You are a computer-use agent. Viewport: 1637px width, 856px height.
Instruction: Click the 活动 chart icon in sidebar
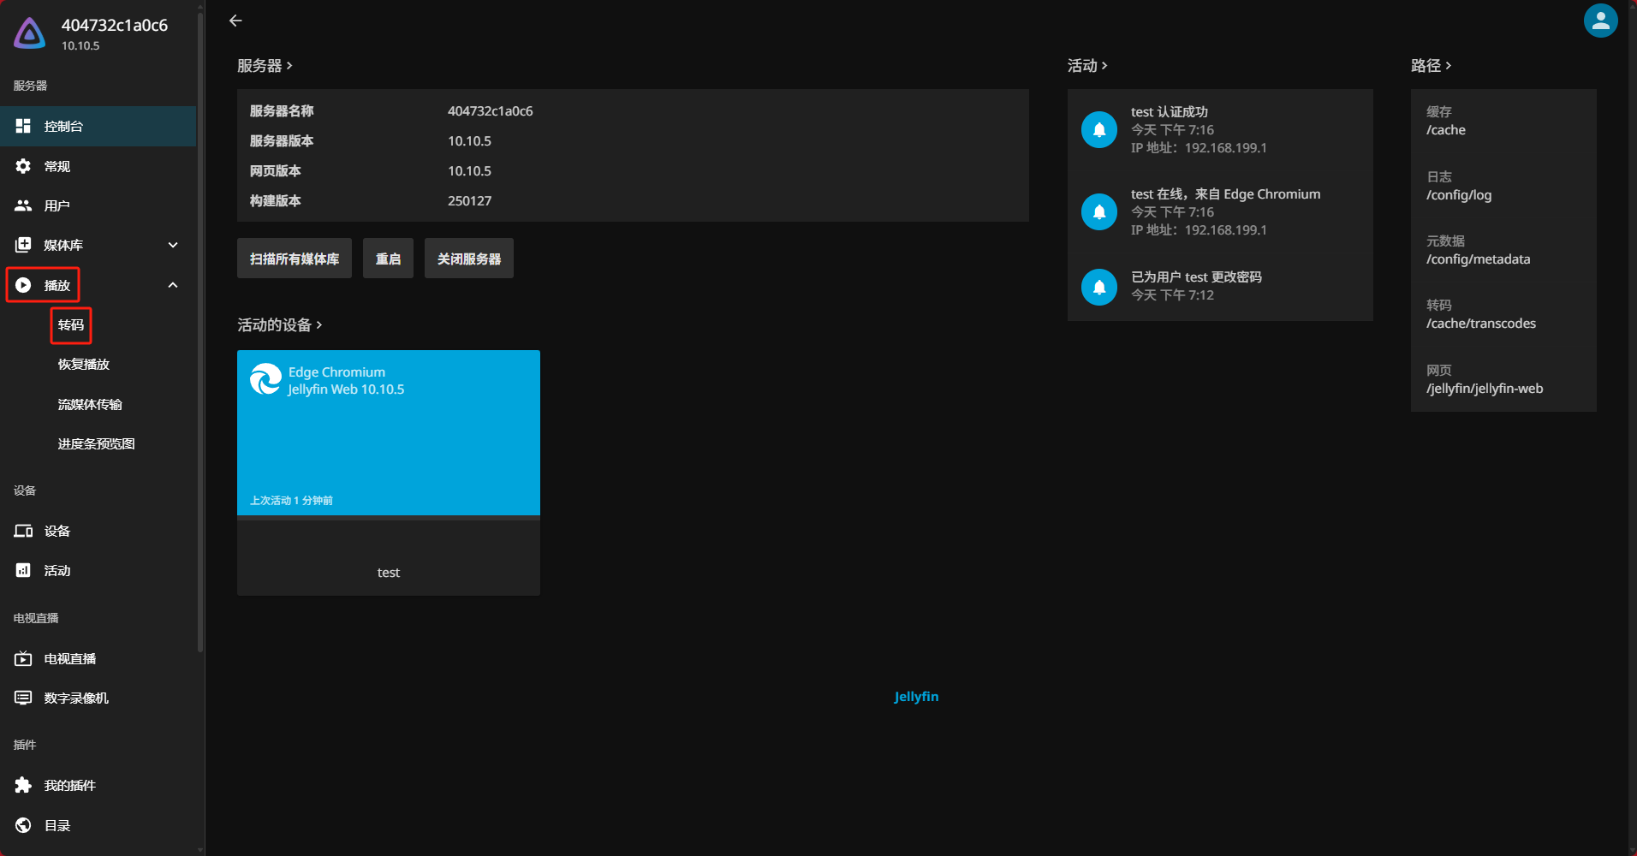(23, 570)
